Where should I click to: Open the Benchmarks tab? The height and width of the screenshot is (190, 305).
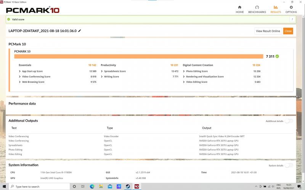[257, 9]
